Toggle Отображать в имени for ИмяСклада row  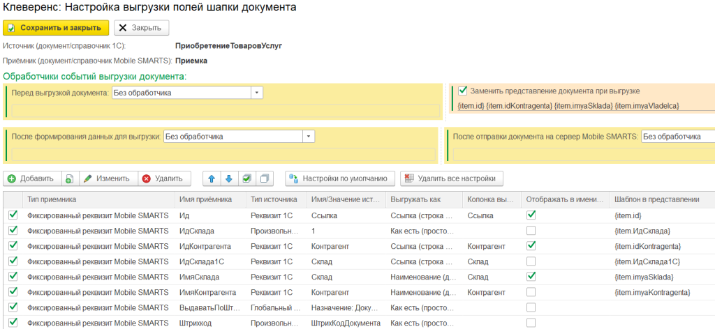pos(531,277)
